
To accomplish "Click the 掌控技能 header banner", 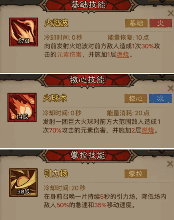I will (x=88, y=156).
